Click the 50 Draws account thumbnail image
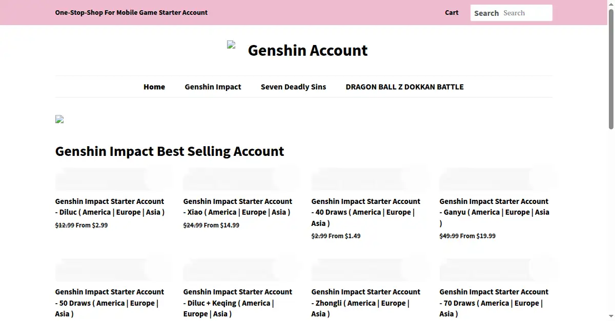Image resolution: width=615 pixels, height=321 pixels. coord(111,270)
